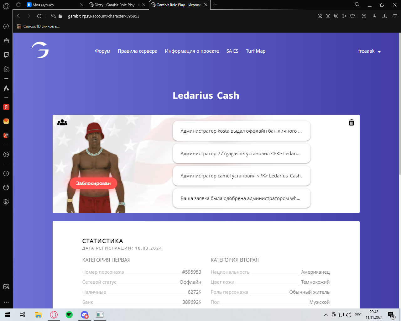Image resolution: width=401 pixels, height=321 pixels.
Task: Open the Форум menu item
Action: 102,51
